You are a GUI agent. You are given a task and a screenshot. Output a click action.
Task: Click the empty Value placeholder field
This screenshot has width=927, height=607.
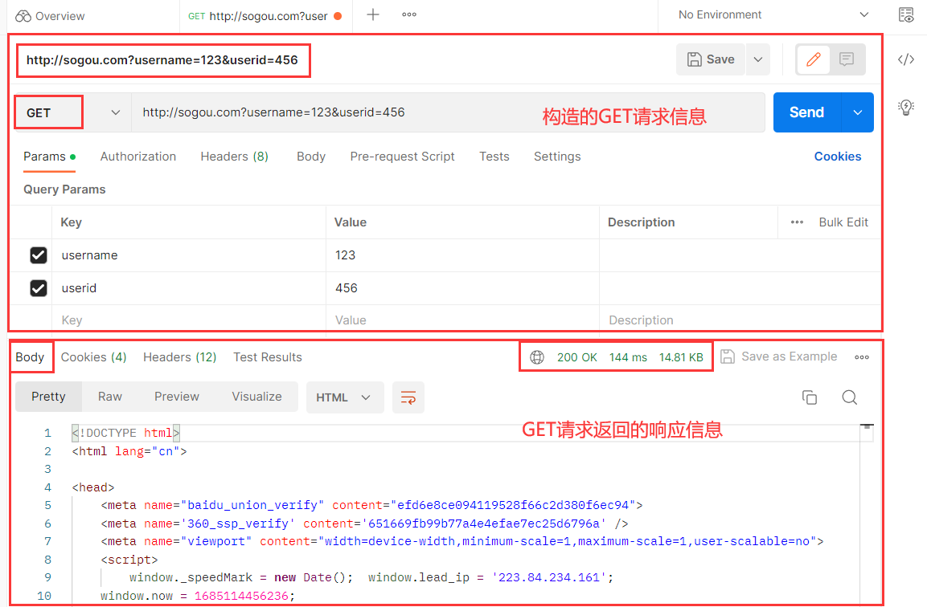point(462,320)
